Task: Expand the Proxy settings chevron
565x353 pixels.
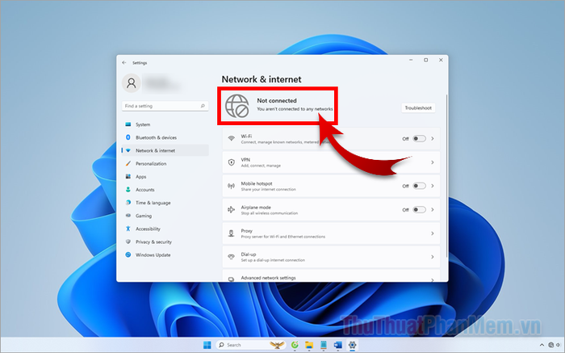Action: [x=433, y=233]
